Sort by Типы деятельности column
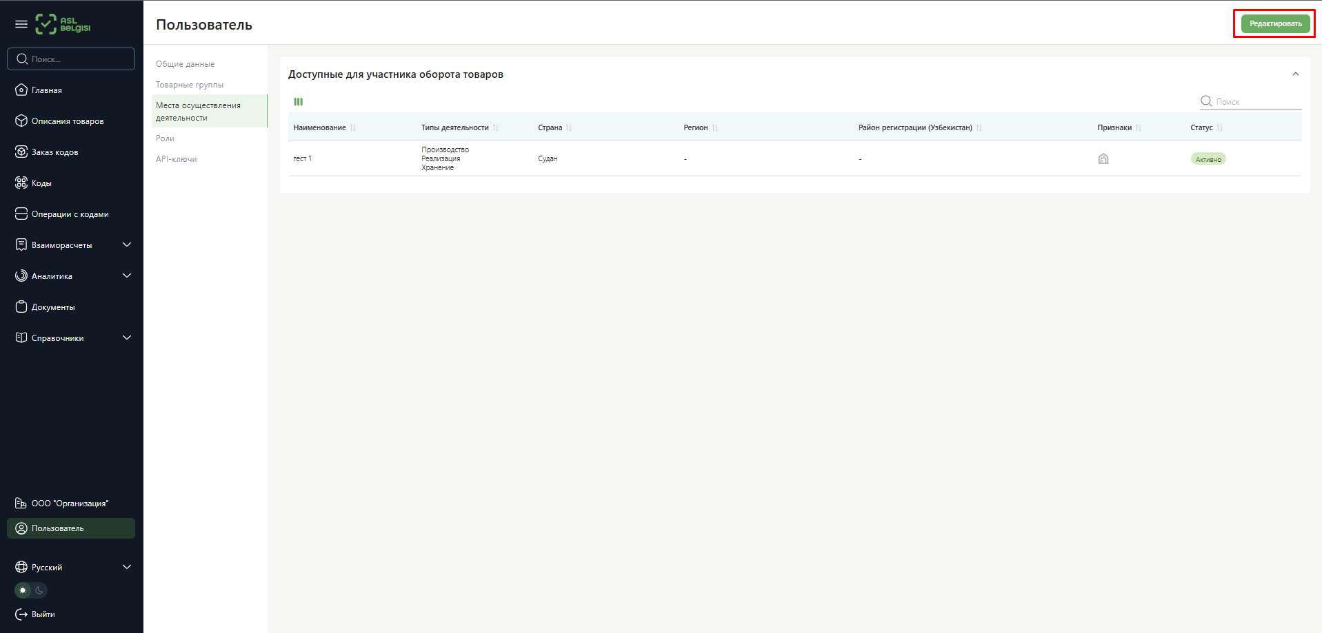 point(495,127)
